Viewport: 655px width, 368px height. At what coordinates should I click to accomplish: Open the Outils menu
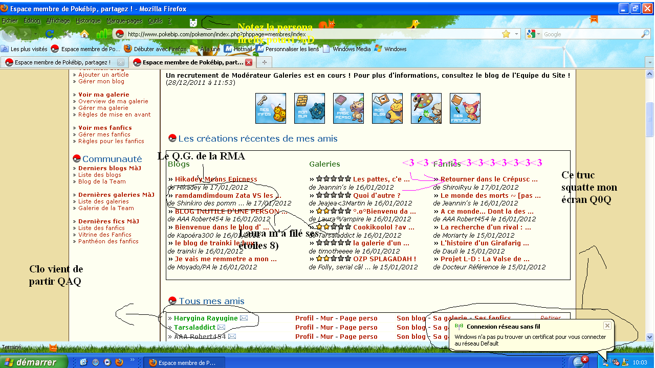pyautogui.click(x=155, y=20)
